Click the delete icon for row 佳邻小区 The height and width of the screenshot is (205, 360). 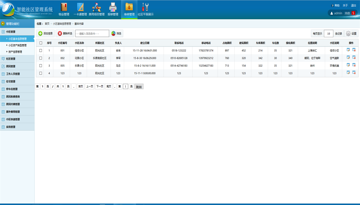click(x=354, y=50)
